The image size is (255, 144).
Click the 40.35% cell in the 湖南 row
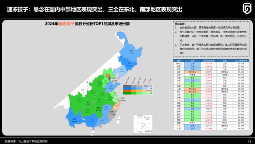click(209, 106)
